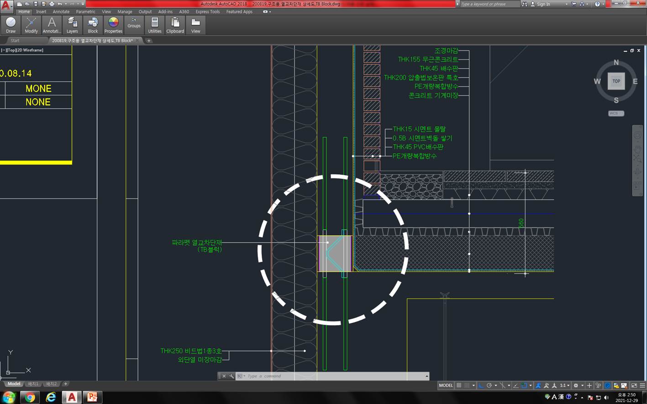Image resolution: width=647 pixels, height=404 pixels.
Task: Toggle Ortho mode in status bar
Action: [x=481, y=385]
